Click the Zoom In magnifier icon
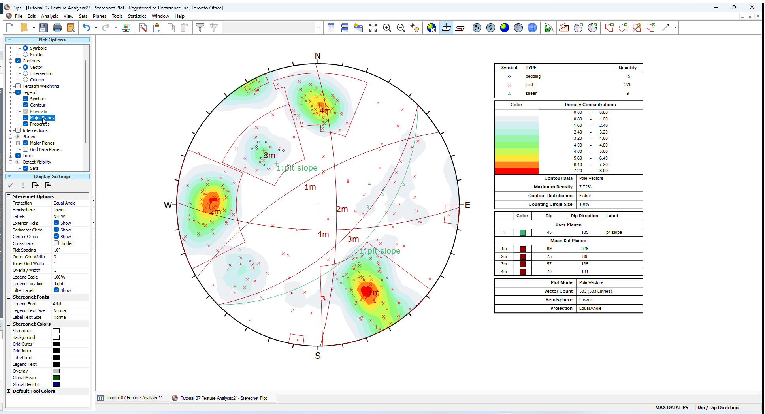Viewport: 765px width, 414px height. (387, 28)
